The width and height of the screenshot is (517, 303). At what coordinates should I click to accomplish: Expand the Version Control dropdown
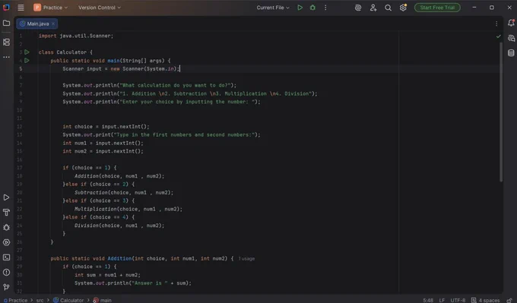point(100,8)
